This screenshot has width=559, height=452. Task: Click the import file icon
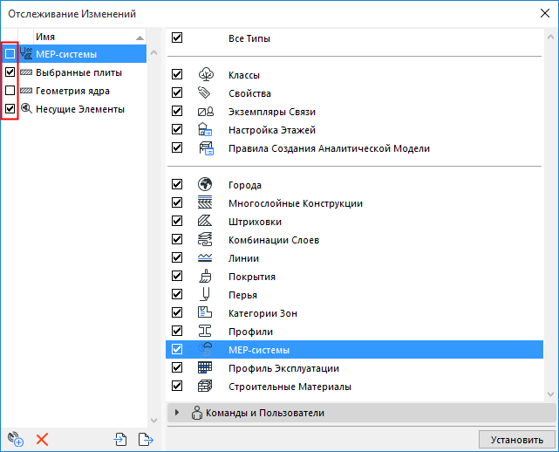tap(120, 439)
